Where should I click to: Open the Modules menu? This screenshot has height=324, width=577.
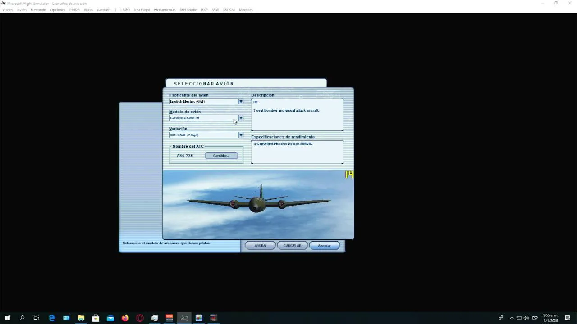(246, 10)
